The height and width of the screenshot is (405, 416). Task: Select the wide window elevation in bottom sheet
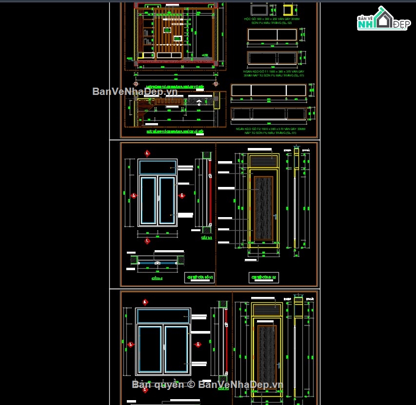click(x=163, y=341)
